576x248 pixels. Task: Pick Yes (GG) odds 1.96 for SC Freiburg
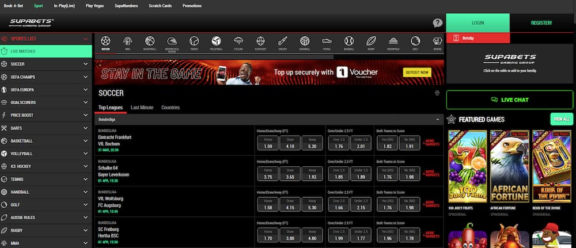387,235
